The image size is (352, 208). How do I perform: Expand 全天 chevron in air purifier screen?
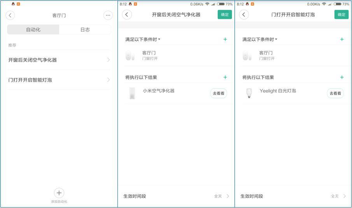coord(228,196)
